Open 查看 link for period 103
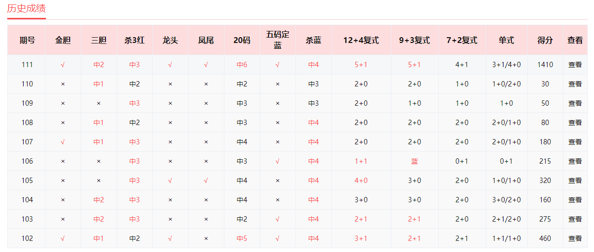 pos(575,219)
